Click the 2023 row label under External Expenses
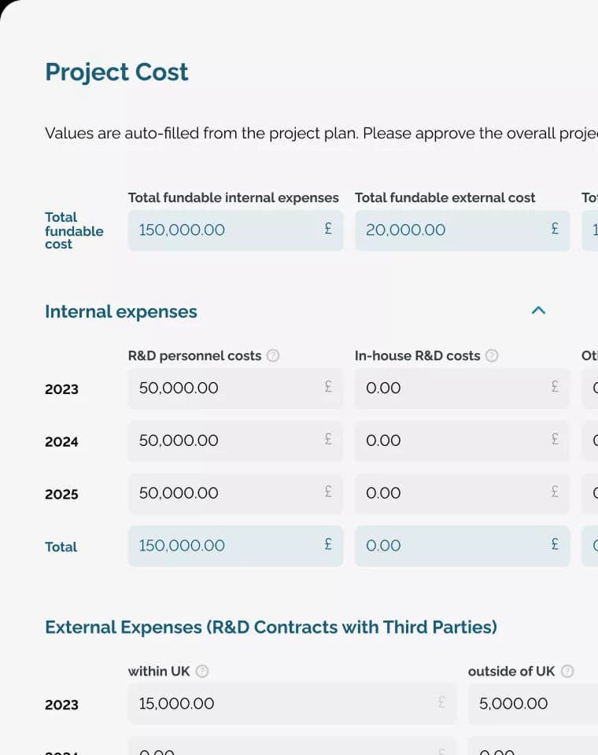The image size is (598, 755). (61, 705)
